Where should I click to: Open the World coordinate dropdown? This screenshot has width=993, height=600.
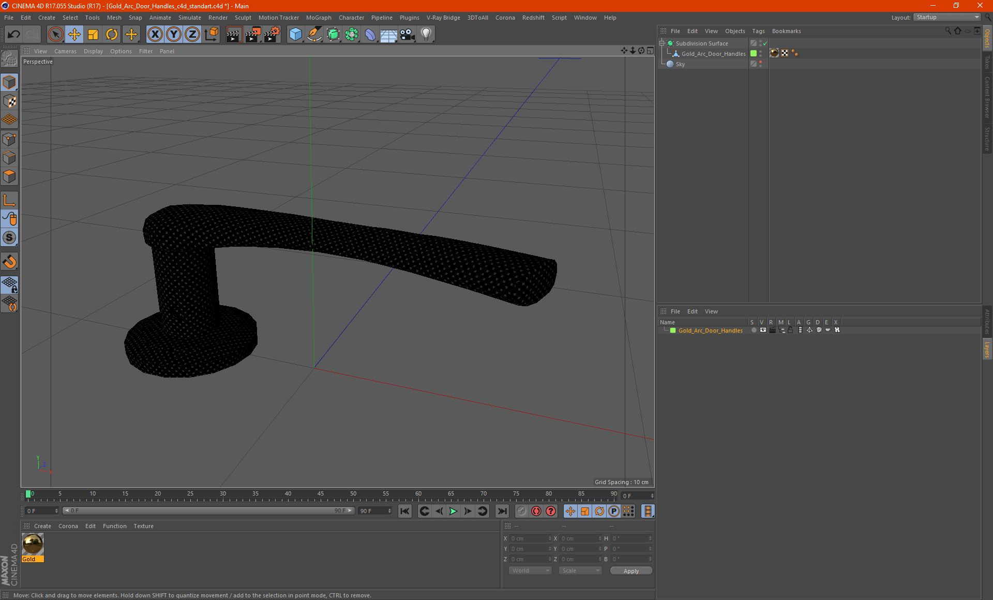point(530,571)
